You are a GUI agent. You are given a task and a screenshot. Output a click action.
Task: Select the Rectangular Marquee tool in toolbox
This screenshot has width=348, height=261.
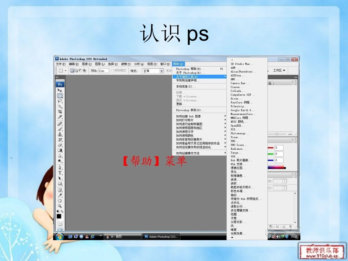[60, 96]
